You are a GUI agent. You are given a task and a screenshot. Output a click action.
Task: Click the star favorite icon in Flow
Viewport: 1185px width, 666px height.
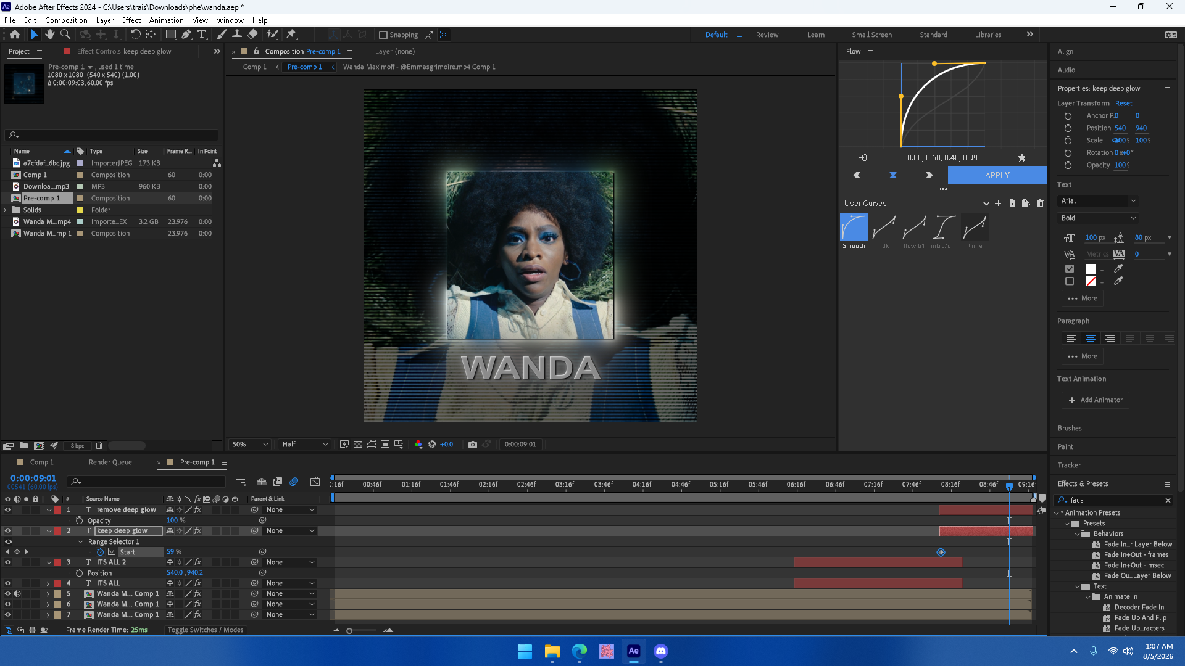1022,158
